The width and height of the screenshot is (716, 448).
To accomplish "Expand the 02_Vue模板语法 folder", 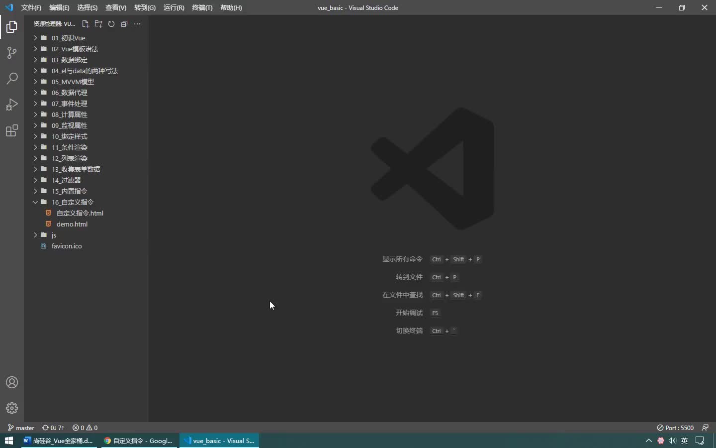I will coord(87,49).
